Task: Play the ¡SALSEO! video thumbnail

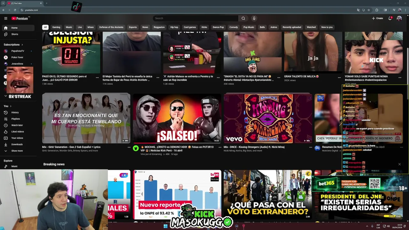Action: coord(177,118)
